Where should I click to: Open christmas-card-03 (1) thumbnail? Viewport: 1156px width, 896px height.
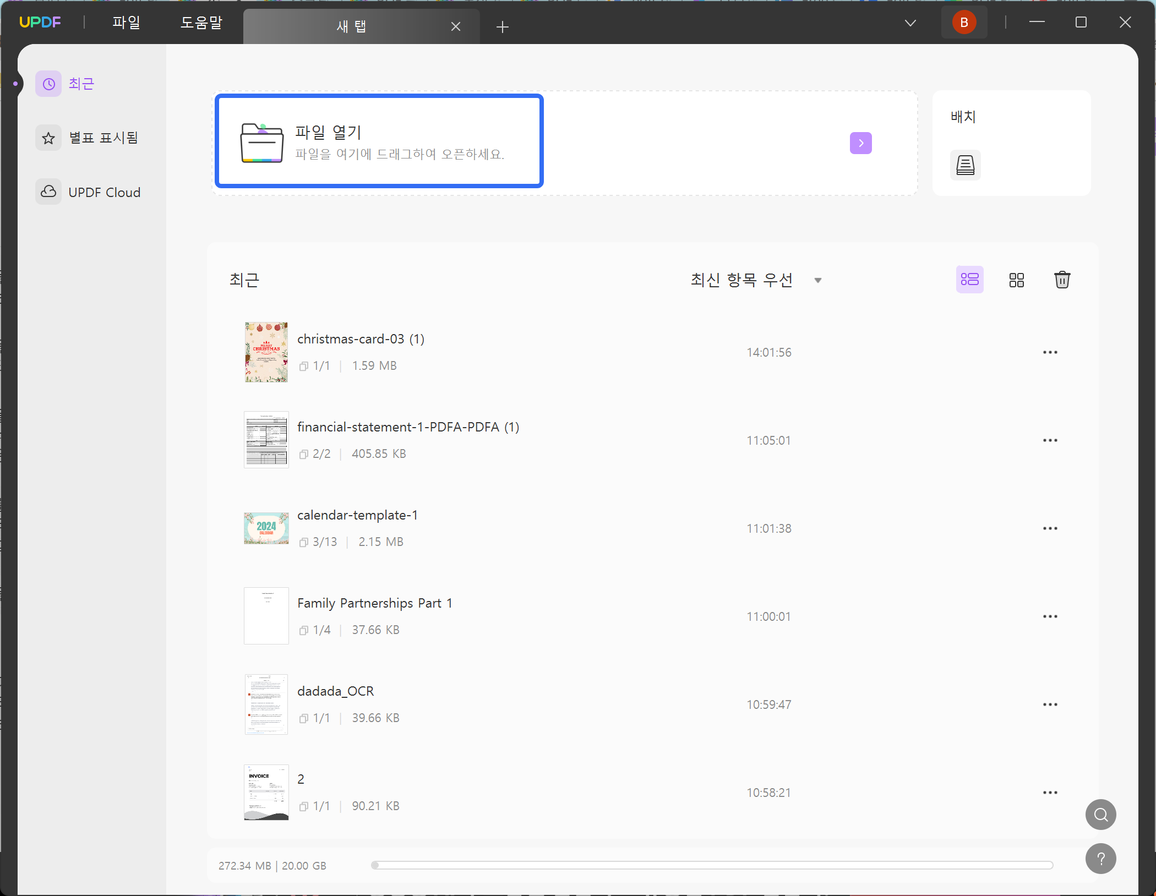tap(266, 352)
